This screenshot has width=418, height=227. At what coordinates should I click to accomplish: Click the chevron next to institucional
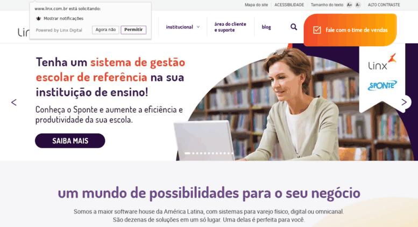click(198, 27)
